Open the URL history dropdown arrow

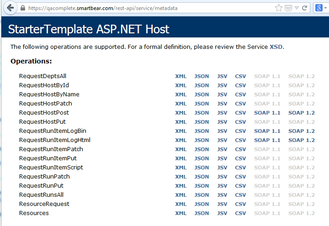297,8
